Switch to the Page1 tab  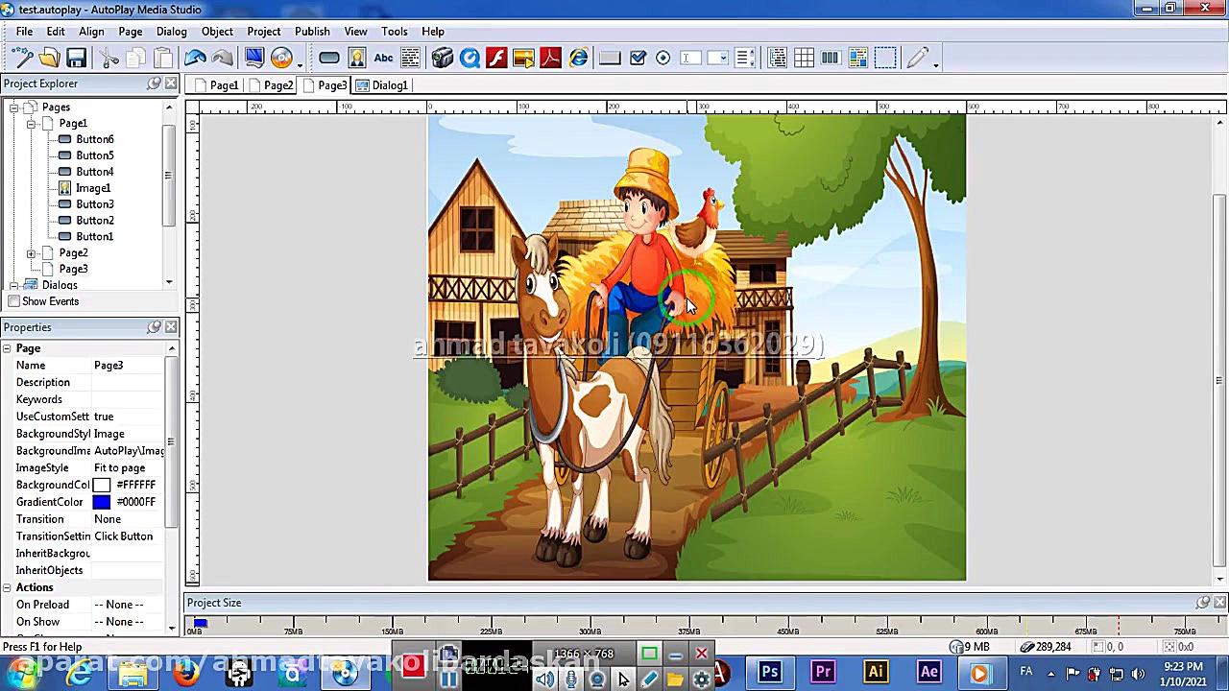217,85
